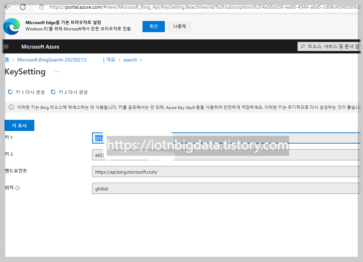Open the search breadcrumb link
This screenshot has width=363, height=262.
[x=130, y=60]
